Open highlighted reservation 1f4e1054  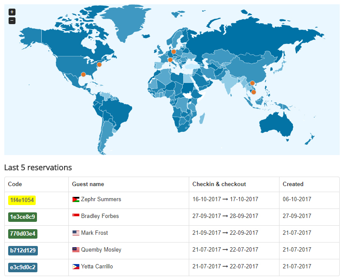click(x=22, y=199)
